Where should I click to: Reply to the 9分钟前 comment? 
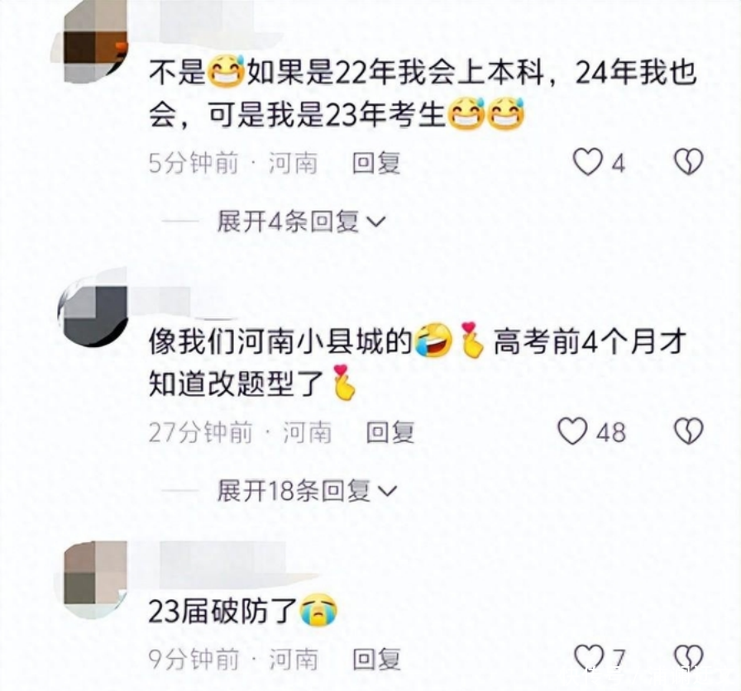[x=376, y=659]
